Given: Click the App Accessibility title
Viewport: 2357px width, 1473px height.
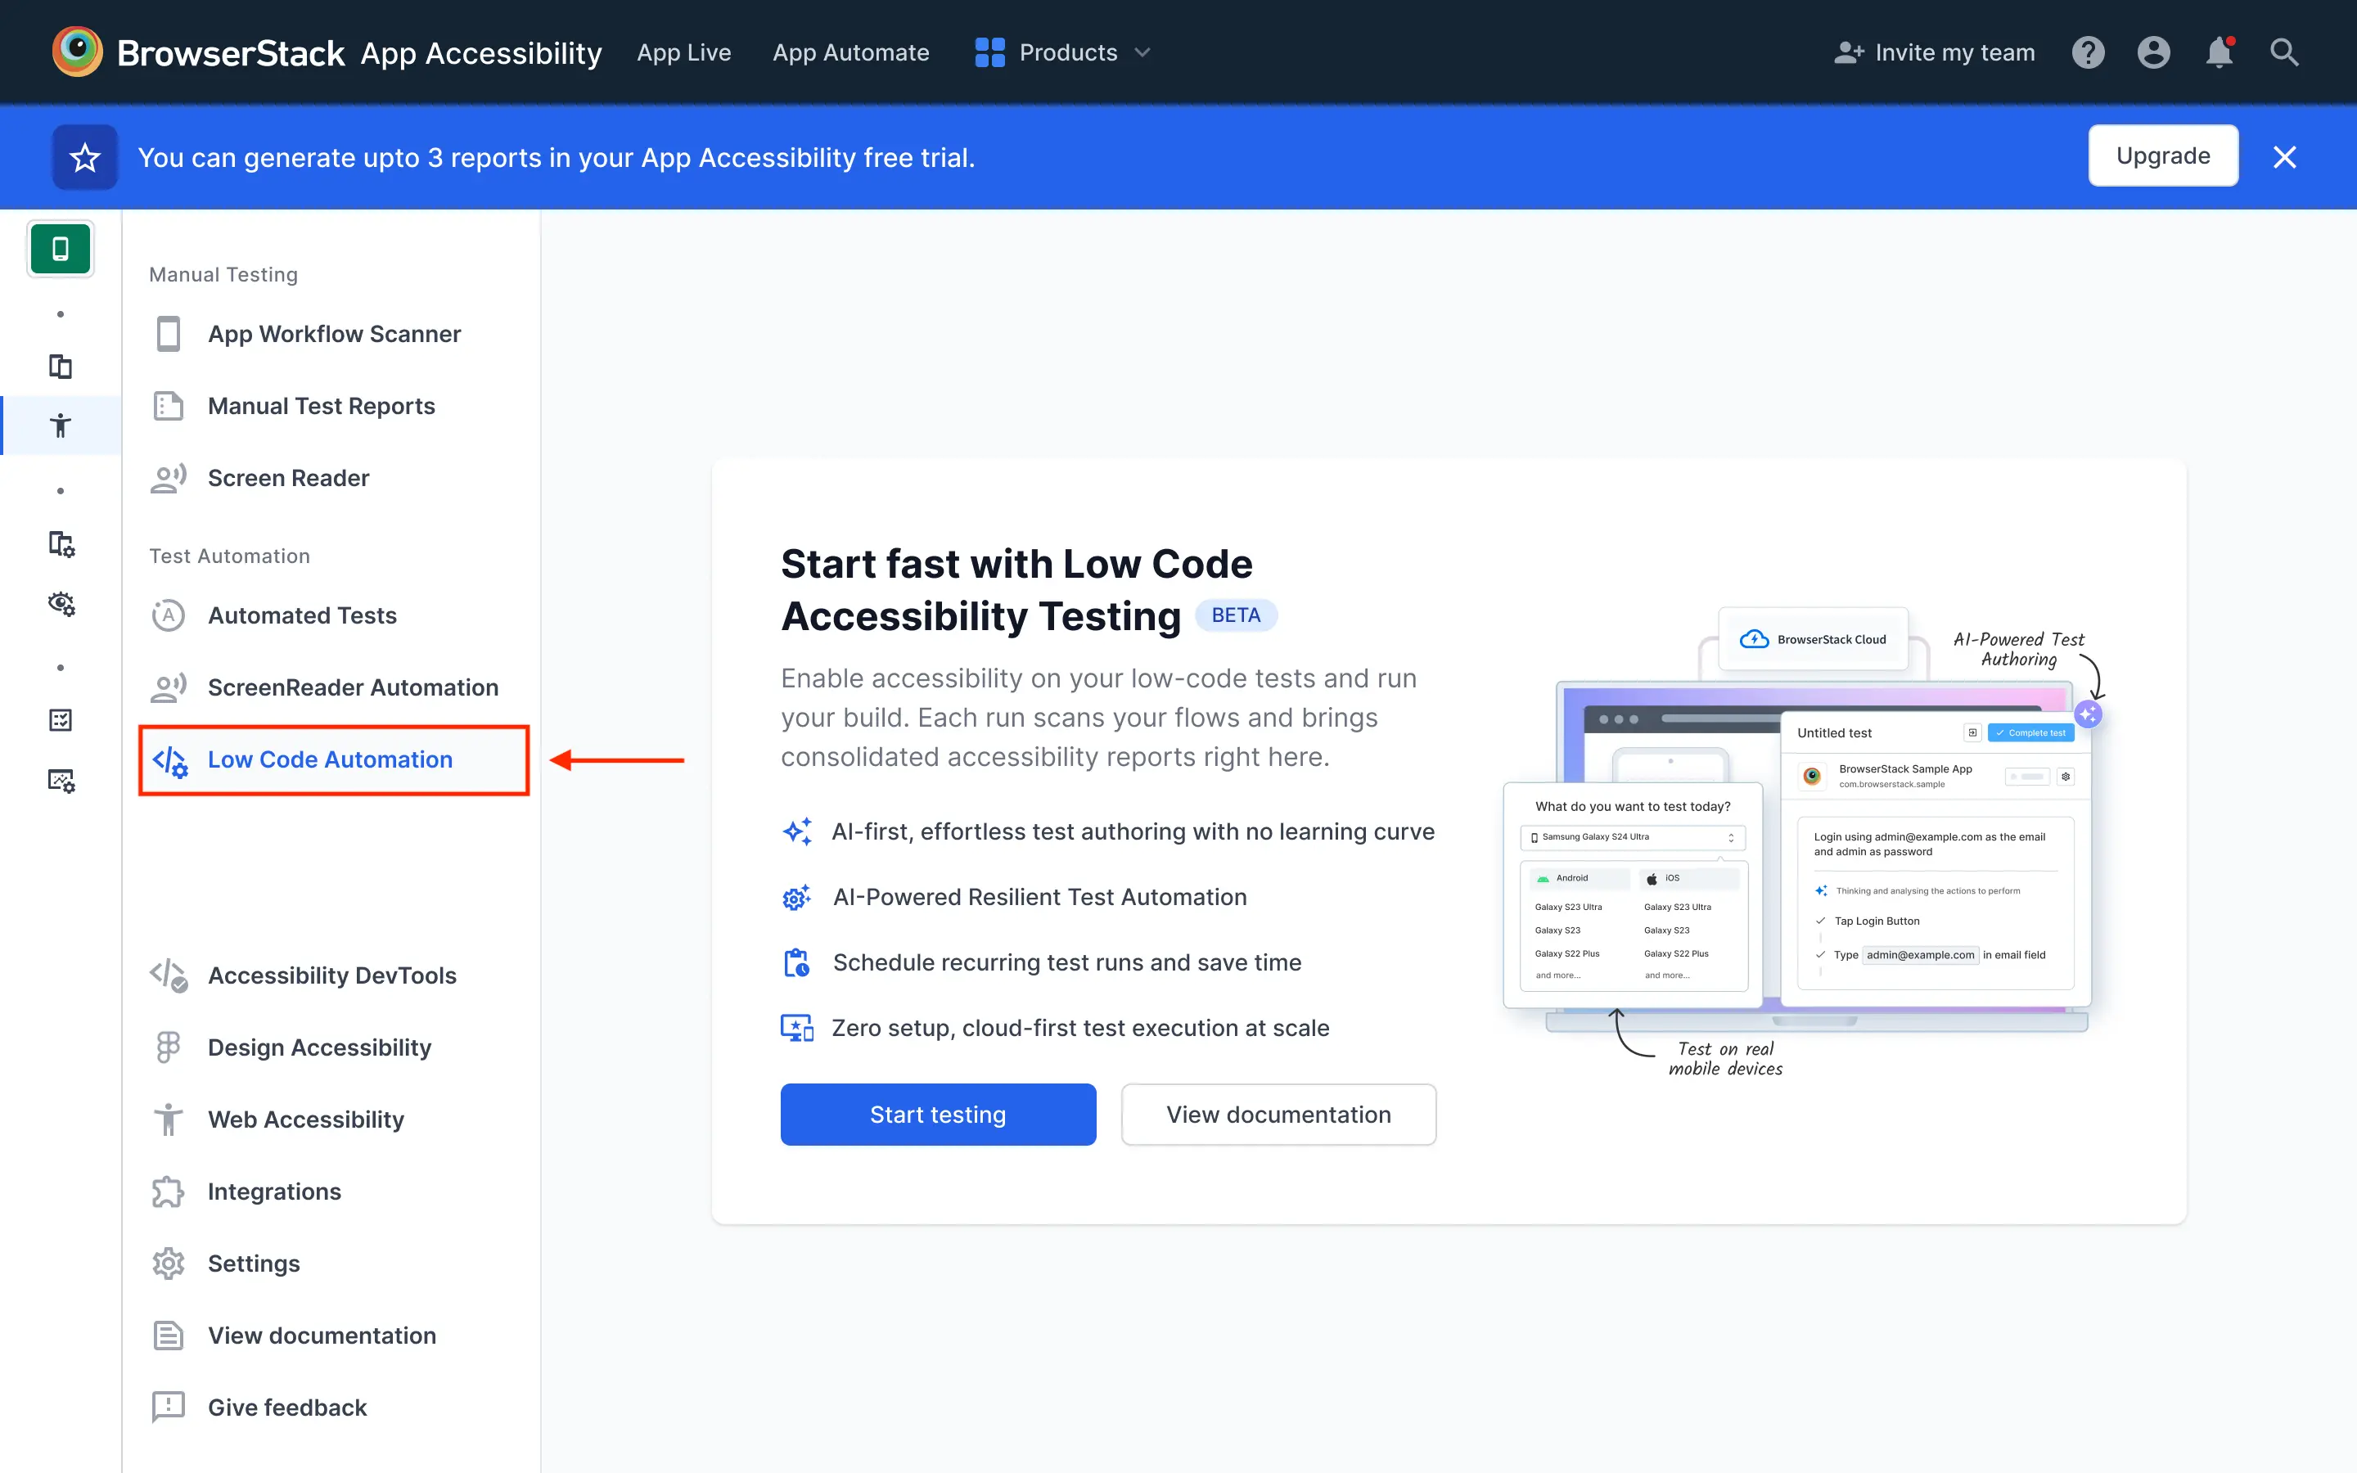Looking at the screenshot, I should tap(481, 52).
